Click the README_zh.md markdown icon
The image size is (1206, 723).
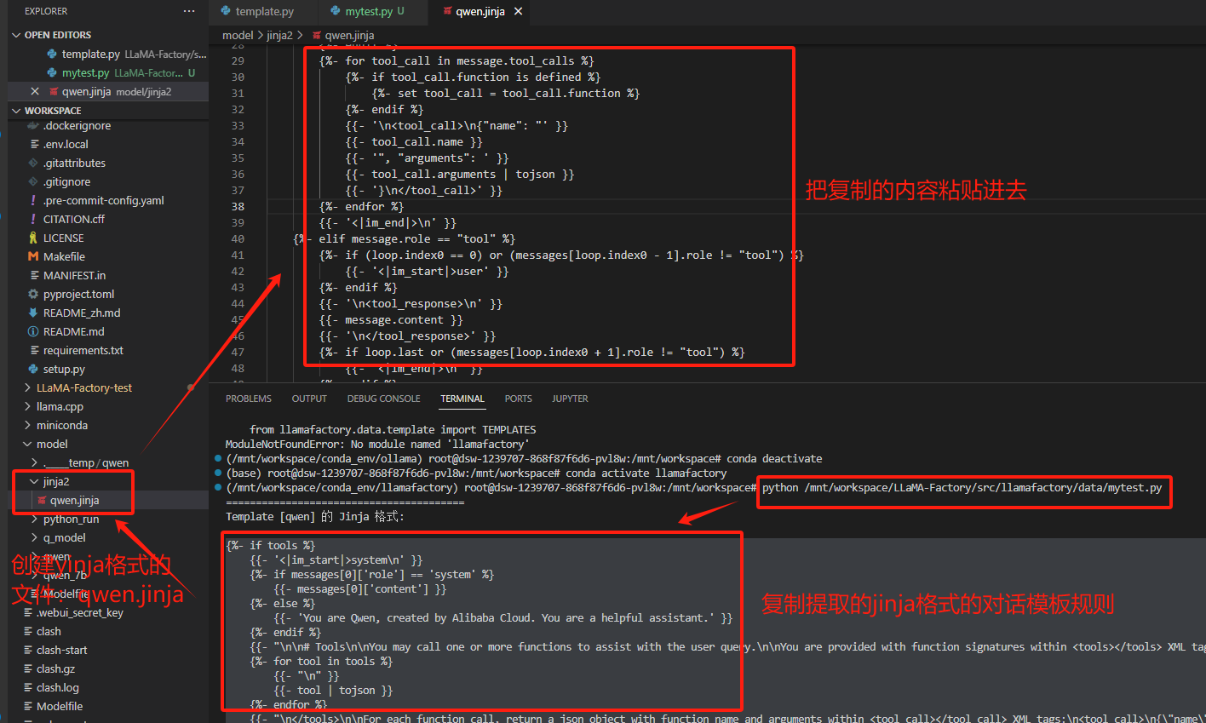33,313
